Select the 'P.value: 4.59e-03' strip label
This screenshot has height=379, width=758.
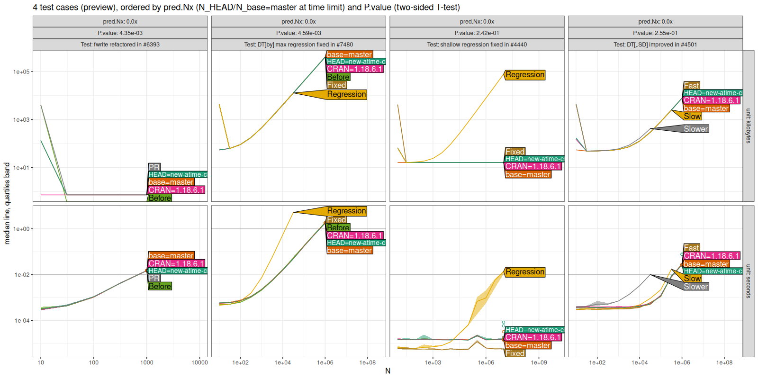[x=298, y=33]
